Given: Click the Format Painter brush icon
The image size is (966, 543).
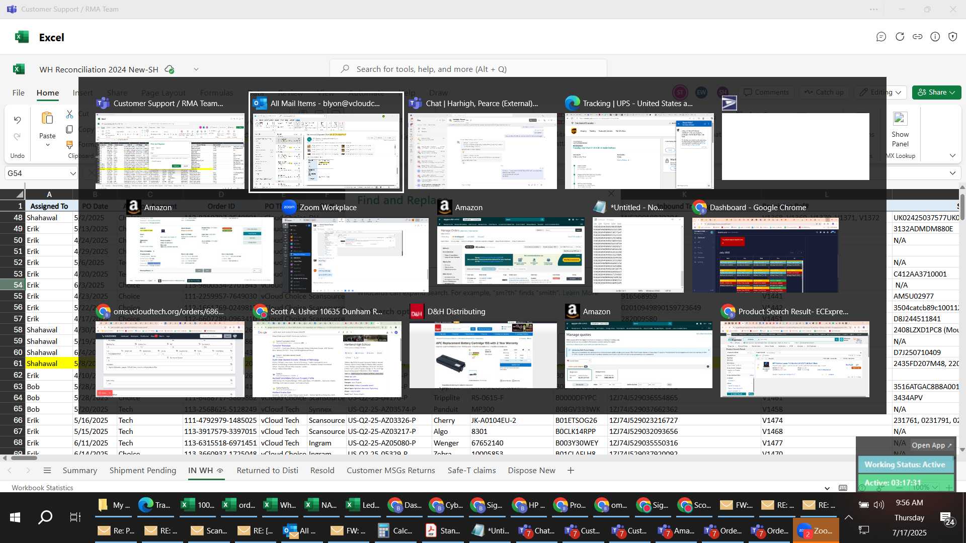Looking at the screenshot, I should pyautogui.click(x=69, y=145).
